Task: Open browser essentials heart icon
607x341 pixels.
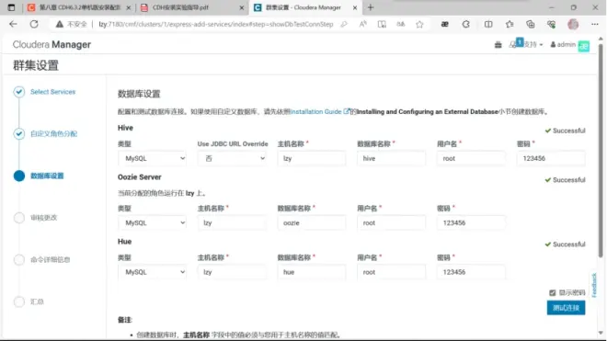Action: (x=551, y=24)
